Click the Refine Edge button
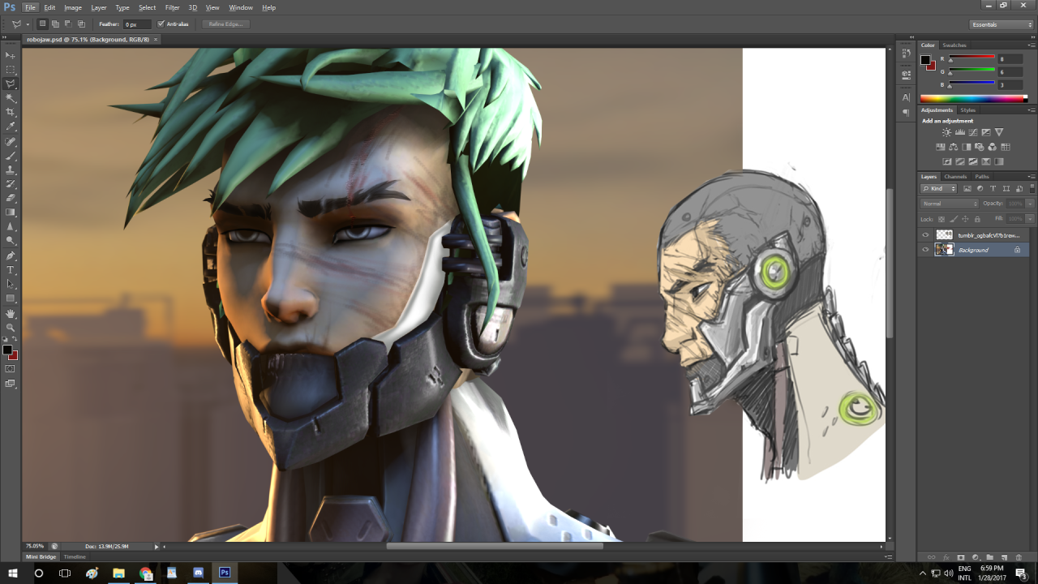This screenshot has width=1038, height=584. (225, 24)
